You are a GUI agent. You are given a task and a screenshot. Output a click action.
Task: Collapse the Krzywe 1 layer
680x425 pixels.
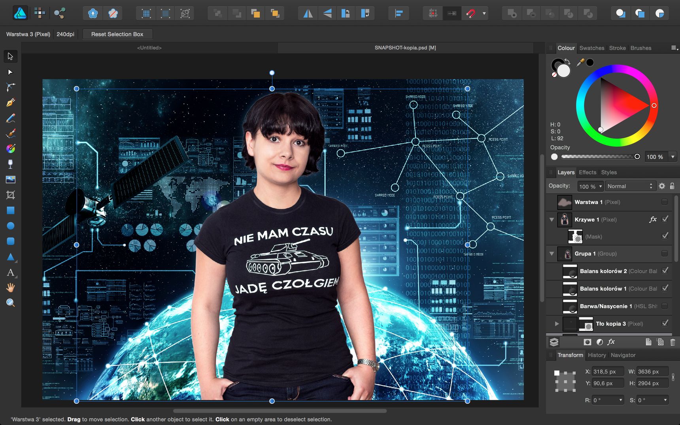(552, 219)
